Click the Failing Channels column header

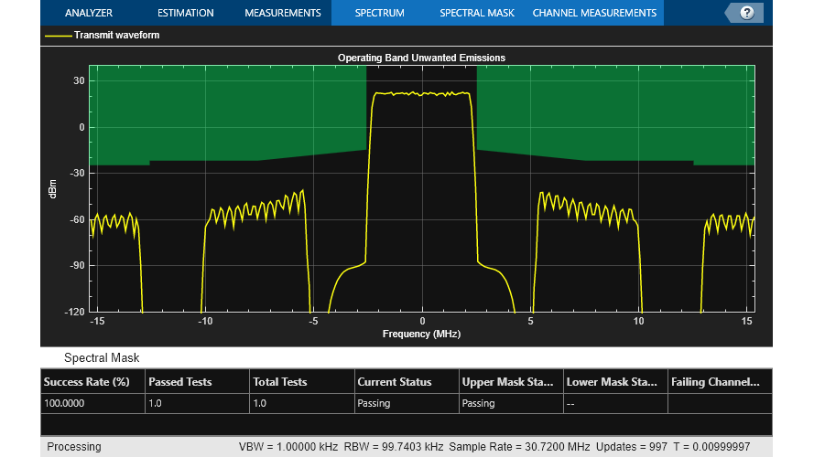[715, 382]
